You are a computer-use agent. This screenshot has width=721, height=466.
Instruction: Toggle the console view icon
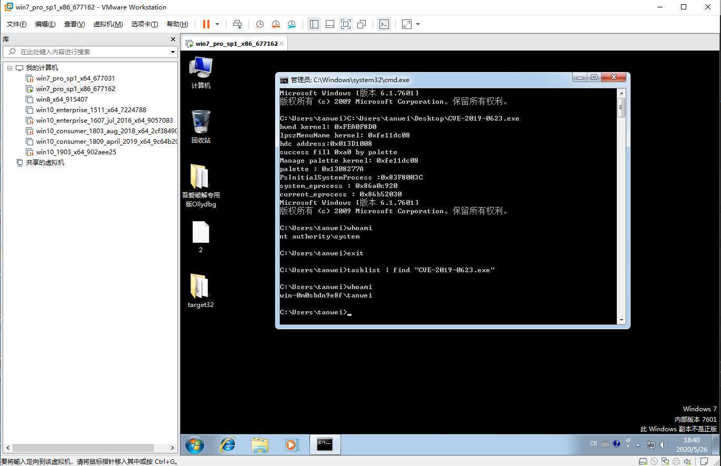tap(384, 24)
